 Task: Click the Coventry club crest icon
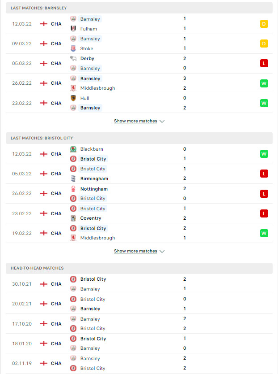[x=73, y=218]
